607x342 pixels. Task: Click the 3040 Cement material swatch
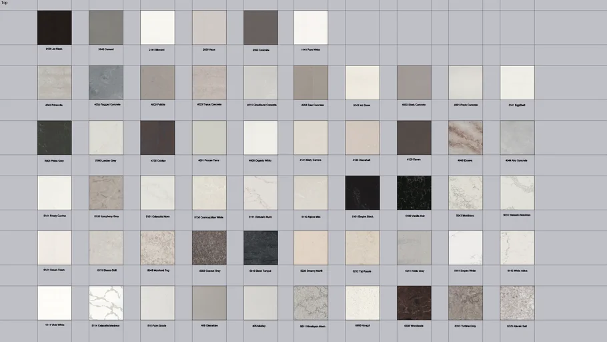[x=106, y=27]
